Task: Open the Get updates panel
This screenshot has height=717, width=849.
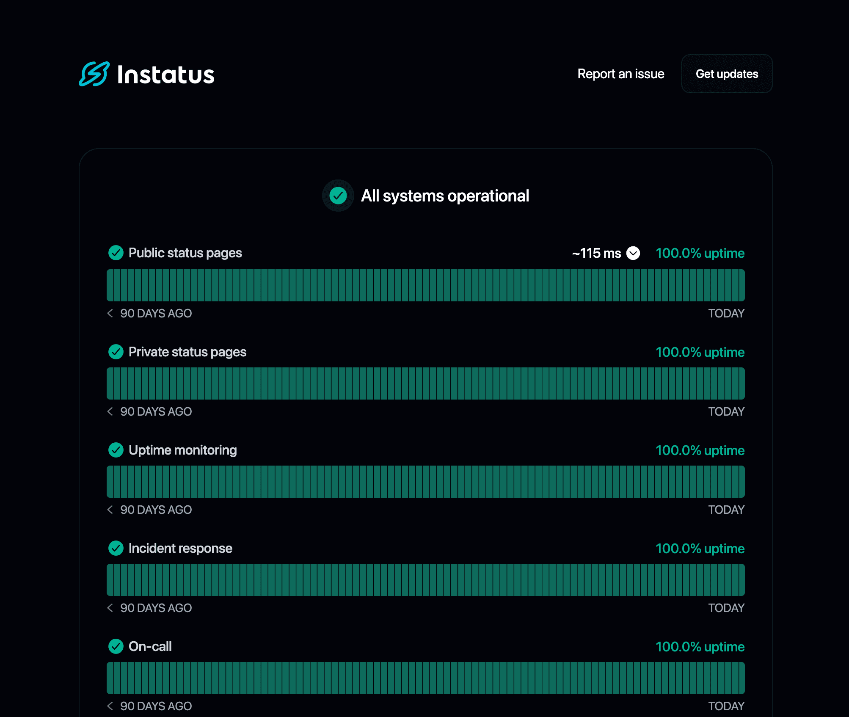Action: coord(727,74)
